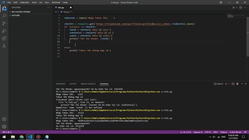Open the Go menu

(x=41, y=2)
